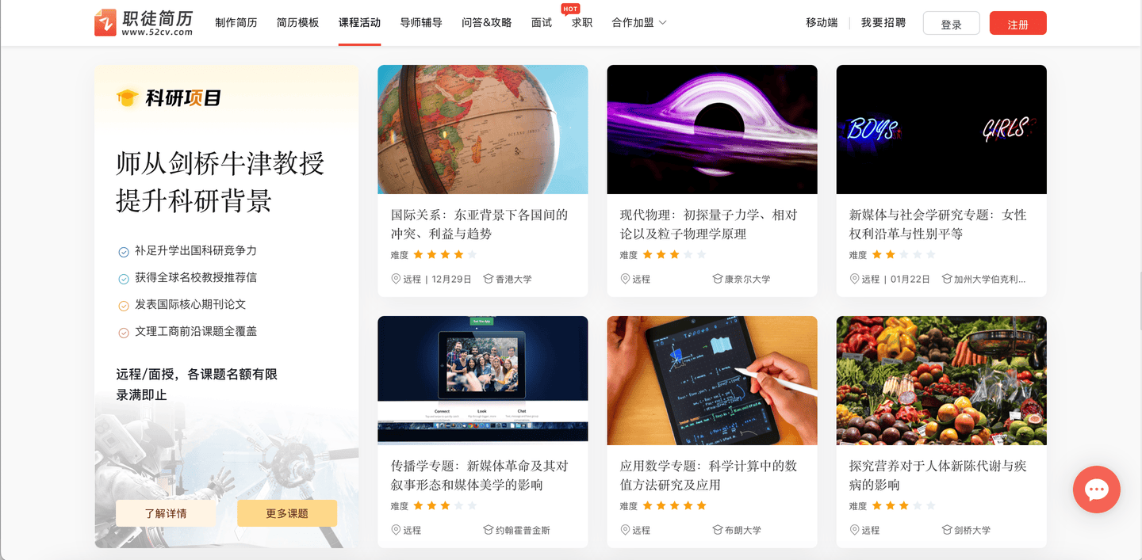The image size is (1142, 560).
Task: Click the 更多课题 button
Action: point(287,513)
